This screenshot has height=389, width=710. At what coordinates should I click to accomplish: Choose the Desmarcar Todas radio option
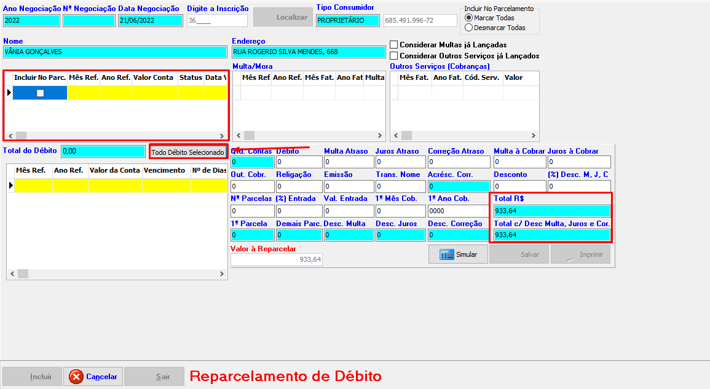pyautogui.click(x=469, y=28)
